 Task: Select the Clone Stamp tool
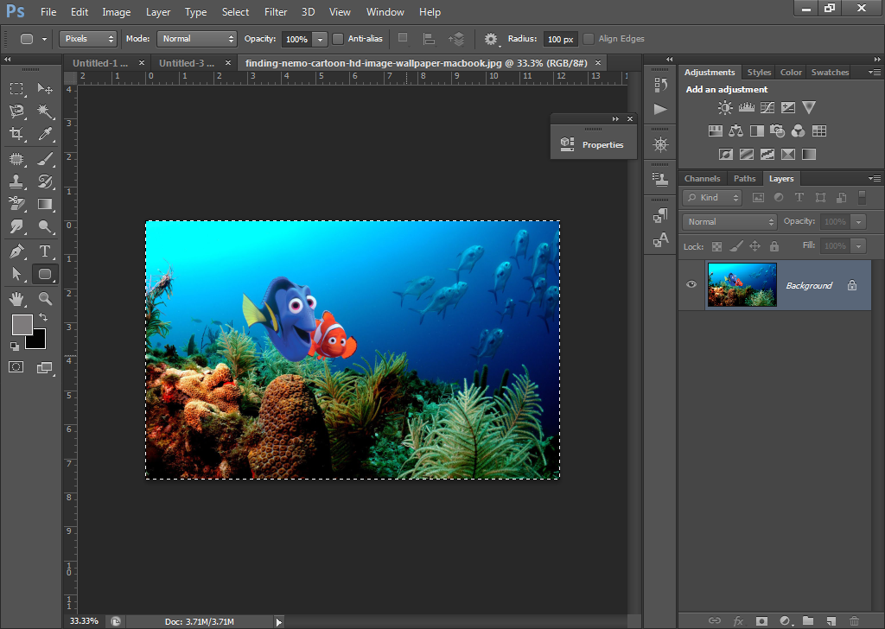point(16,180)
